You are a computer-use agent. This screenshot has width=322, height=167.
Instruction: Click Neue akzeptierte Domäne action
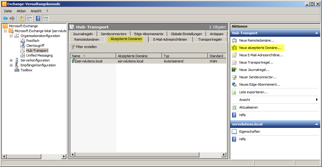[x=260, y=48]
